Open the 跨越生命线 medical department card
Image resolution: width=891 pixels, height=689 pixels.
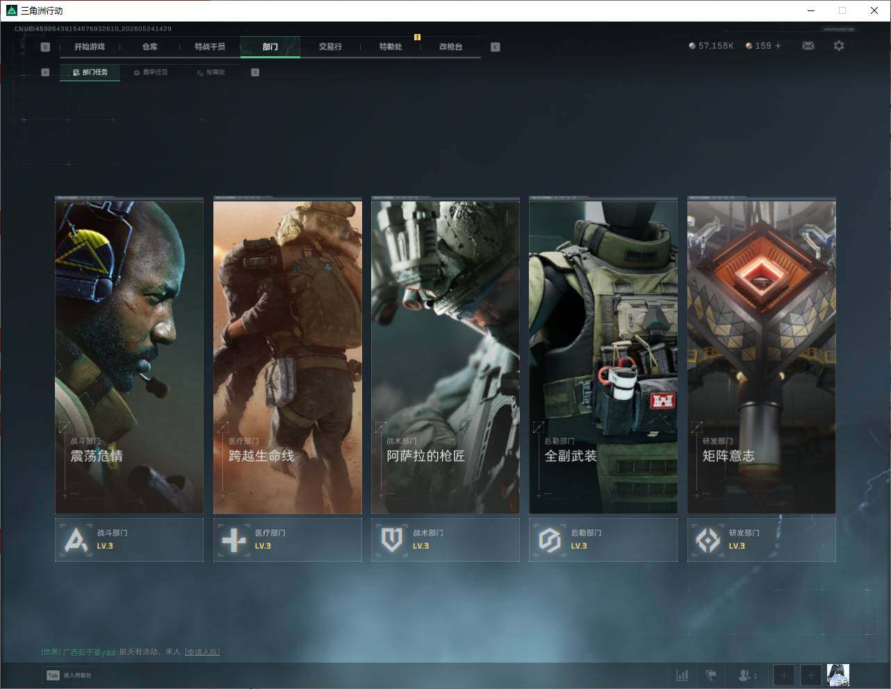[288, 356]
